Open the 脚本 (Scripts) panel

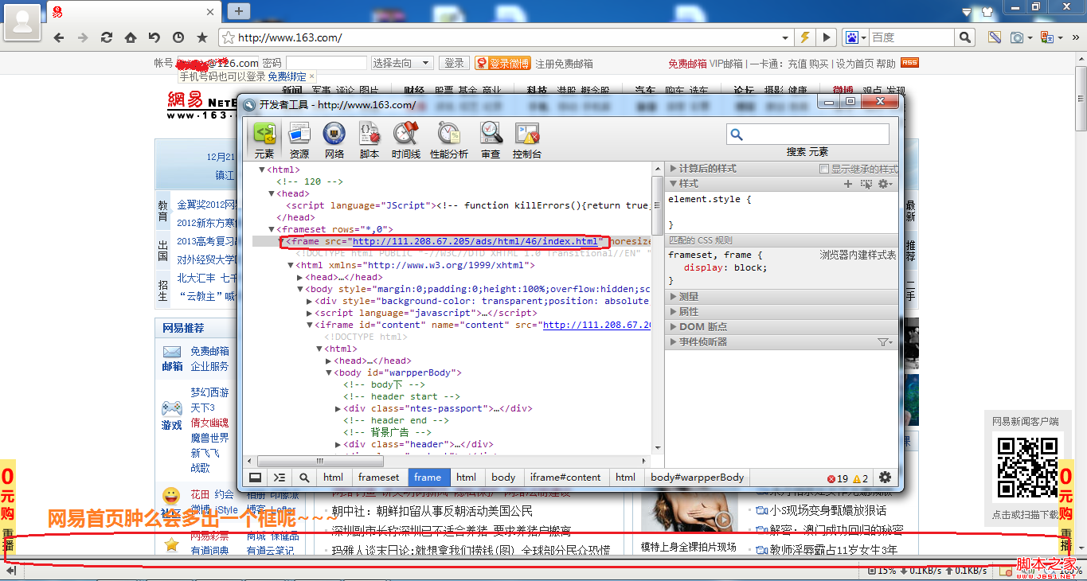point(370,140)
